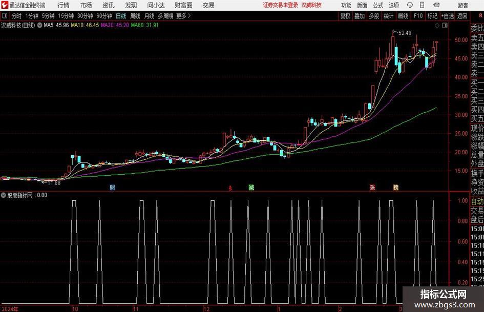Toggle the side panel layout icon near the diamond
The height and width of the screenshot is (312, 484).
click(445, 26)
